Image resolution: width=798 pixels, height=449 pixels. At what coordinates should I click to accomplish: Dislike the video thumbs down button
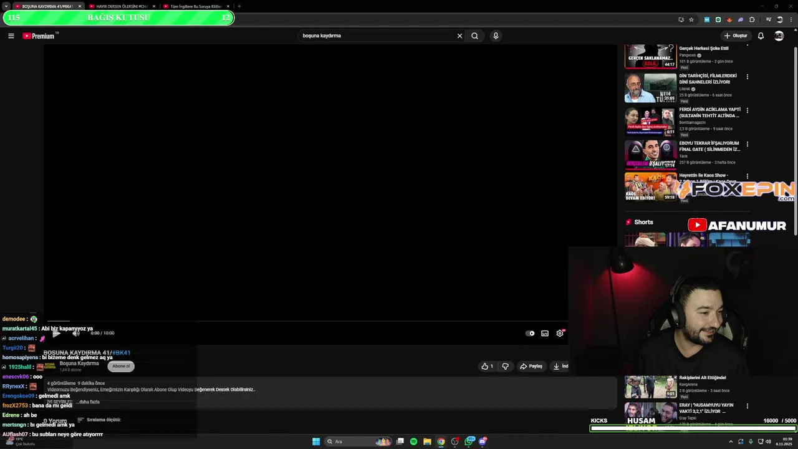pyautogui.click(x=506, y=366)
